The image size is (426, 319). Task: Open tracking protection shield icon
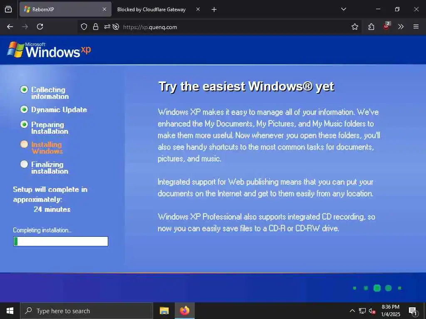pyautogui.click(x=84, y=27)
